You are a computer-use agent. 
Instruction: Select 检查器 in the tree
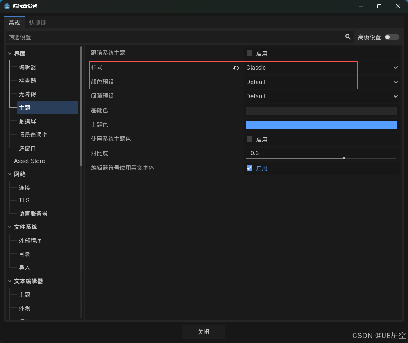point(27,81)
